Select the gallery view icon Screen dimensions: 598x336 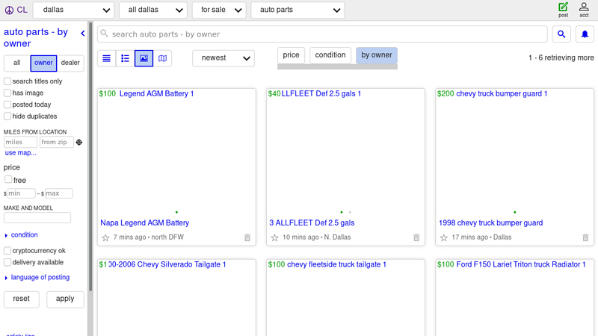pyautogui.click(x=144, y=58)
